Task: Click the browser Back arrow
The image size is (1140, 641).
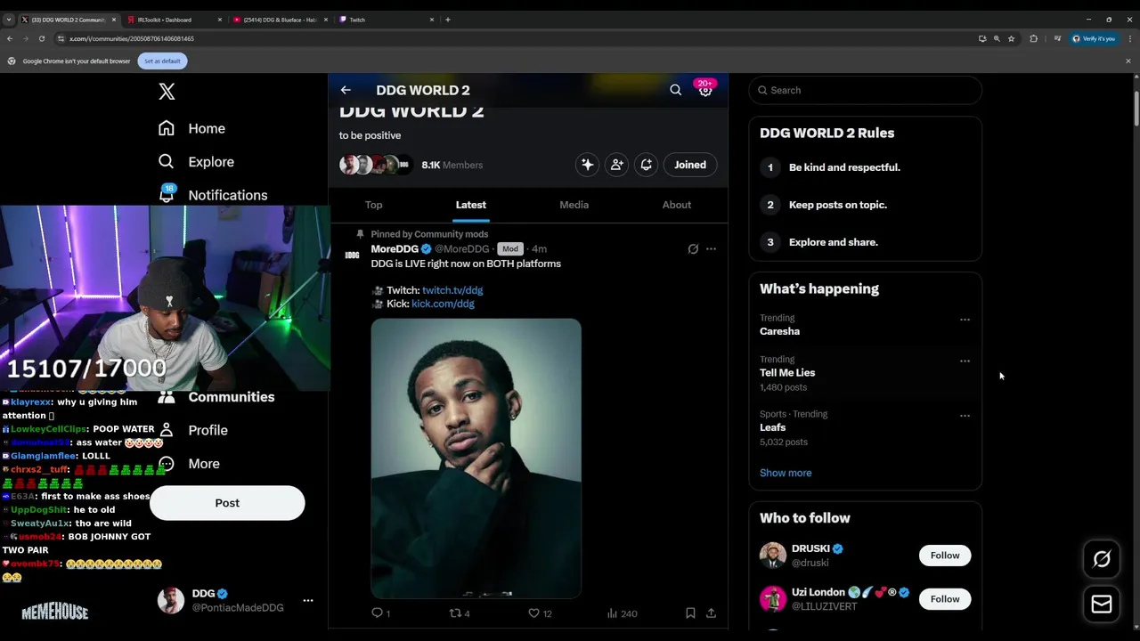Action: point(10,38)
